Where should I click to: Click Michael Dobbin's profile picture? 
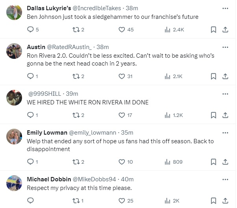(x=14, y=183)
